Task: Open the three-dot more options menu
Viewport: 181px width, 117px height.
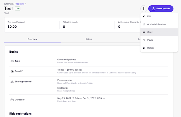Action: pos(144,9)
